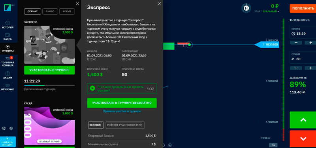Open the Касса (Cashier) section
The width and height of the screenshot is (316, 148).
(8, 37)
